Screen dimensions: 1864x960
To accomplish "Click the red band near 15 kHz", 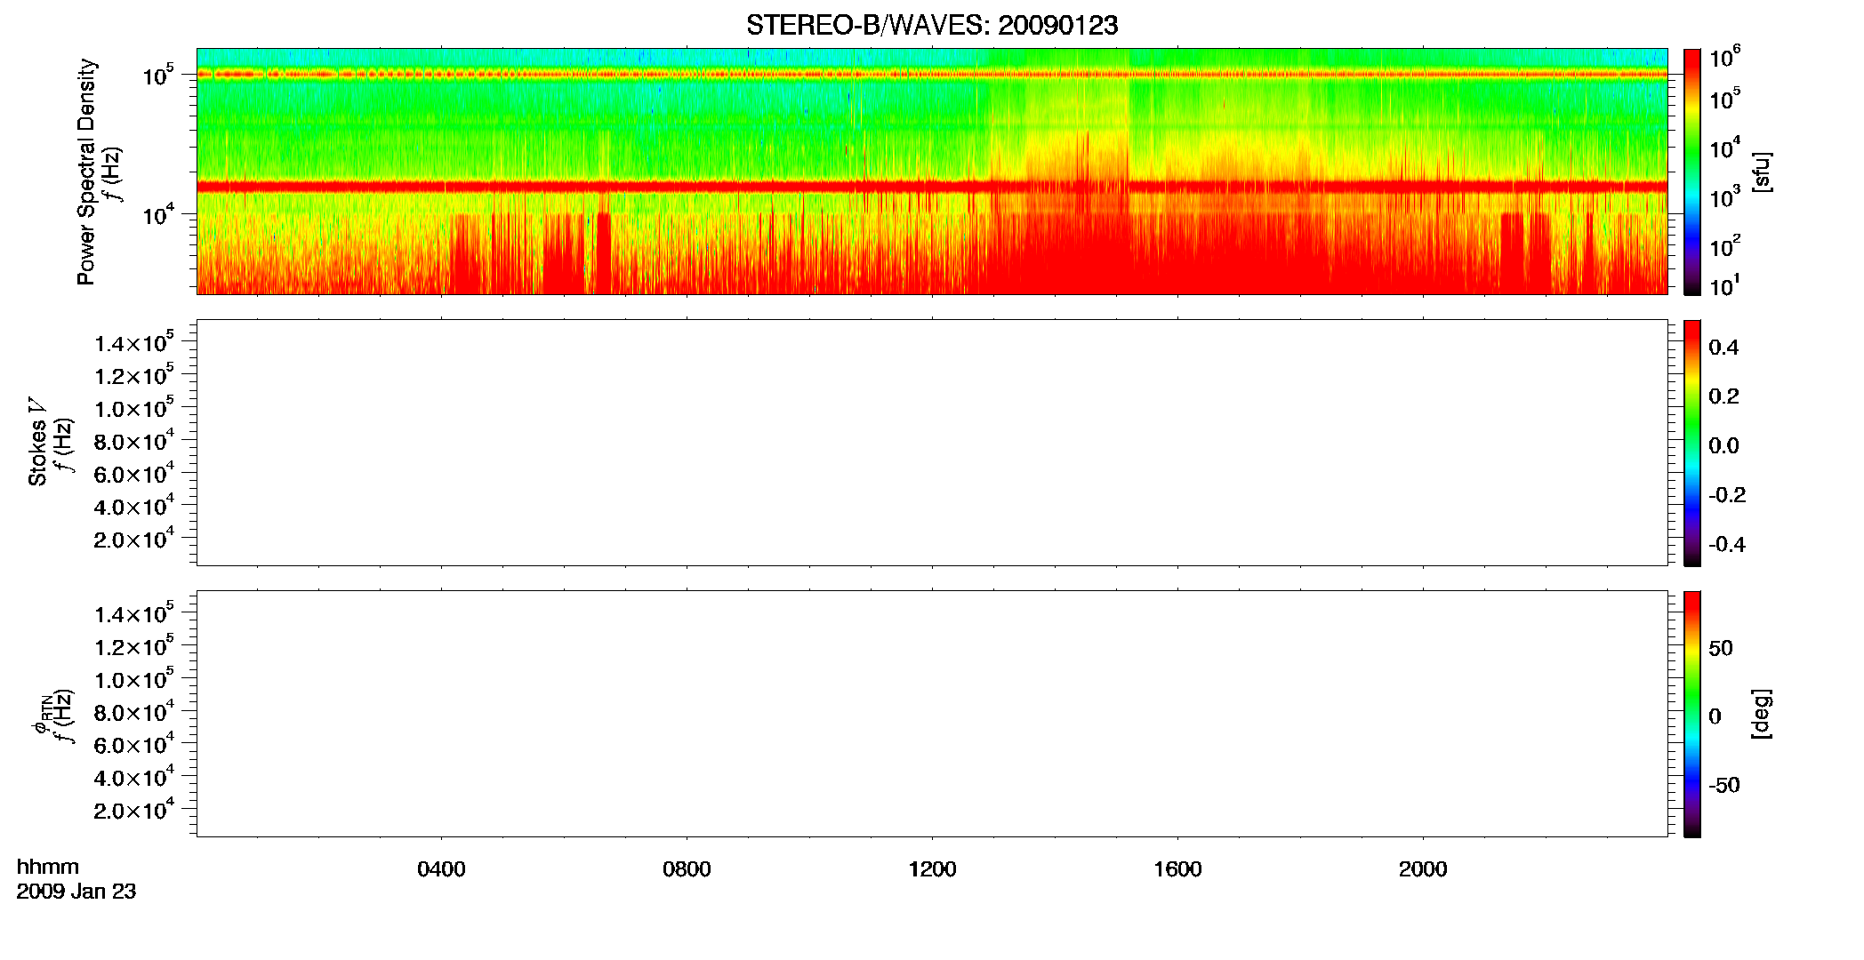I will point(932,187).
